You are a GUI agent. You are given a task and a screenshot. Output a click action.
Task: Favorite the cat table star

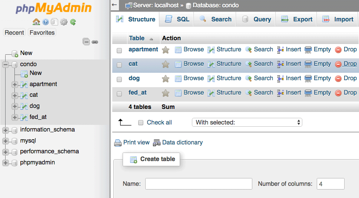pyautogui.click(x=166, y=64)
